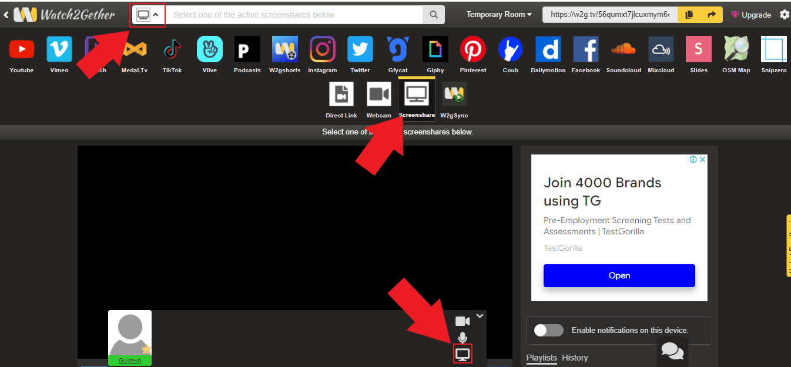Select the Instagram source icon

323,49
